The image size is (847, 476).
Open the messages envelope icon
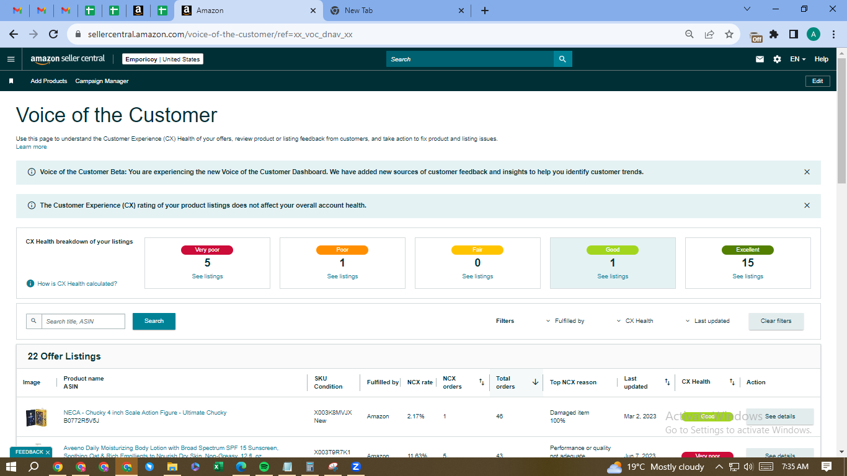coord(760,59)
